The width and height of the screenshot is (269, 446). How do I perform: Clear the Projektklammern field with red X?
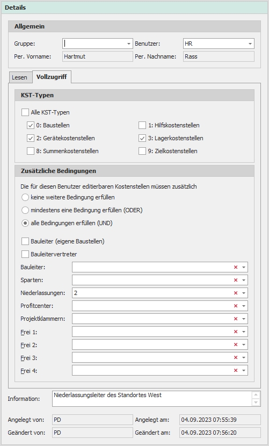pyautogui.click(x=236, y=319)
